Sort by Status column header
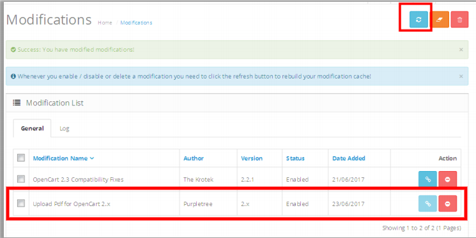The height and width of the screenshot is (238, 476). pyautogui.click(x=295, y=158)
